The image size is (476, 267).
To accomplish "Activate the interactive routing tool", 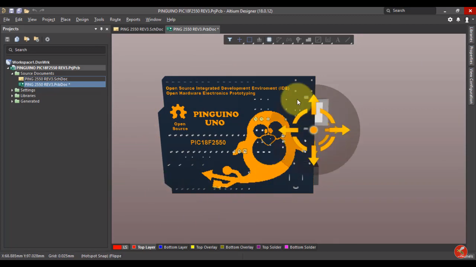I will [279, 40].
